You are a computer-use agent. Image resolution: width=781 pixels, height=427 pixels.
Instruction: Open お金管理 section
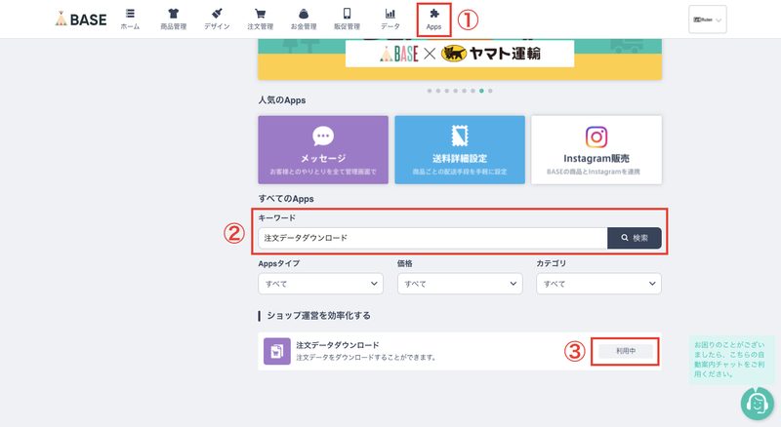click(x=304, y=19)
